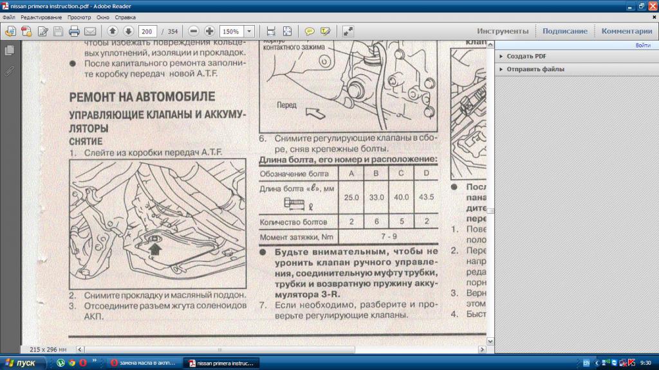The image size is (659, 370).
Task: Launch Opera from quick launch
Action: click(x=83, y=363)
